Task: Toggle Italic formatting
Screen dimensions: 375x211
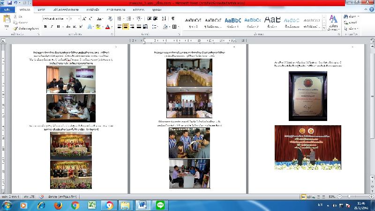Action: pyautogui.click(x=52, y=27)
